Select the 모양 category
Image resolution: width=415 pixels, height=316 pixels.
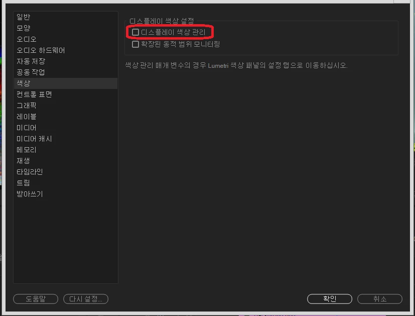point(66,28)
